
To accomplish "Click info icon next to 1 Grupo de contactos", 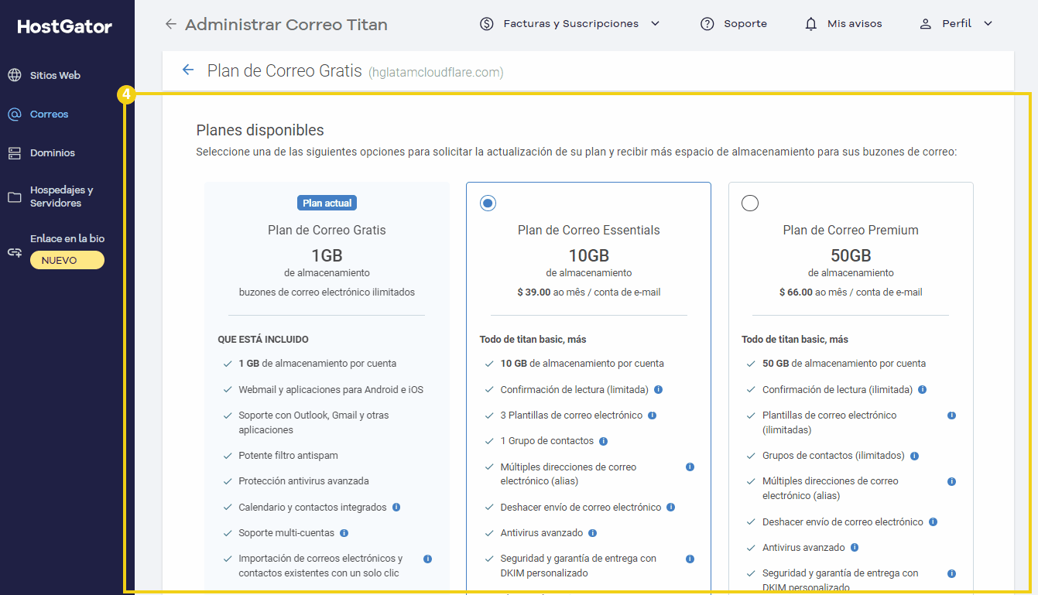I will [604, 441].
